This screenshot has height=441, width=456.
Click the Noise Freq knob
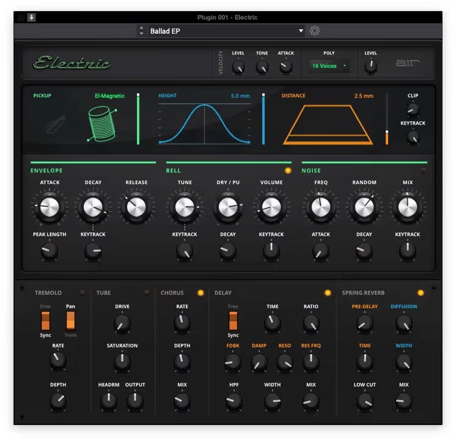321,207
